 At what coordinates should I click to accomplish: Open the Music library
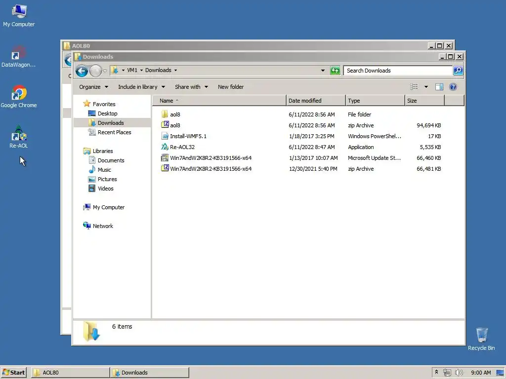pyautogui.click(x=99, y=170)
